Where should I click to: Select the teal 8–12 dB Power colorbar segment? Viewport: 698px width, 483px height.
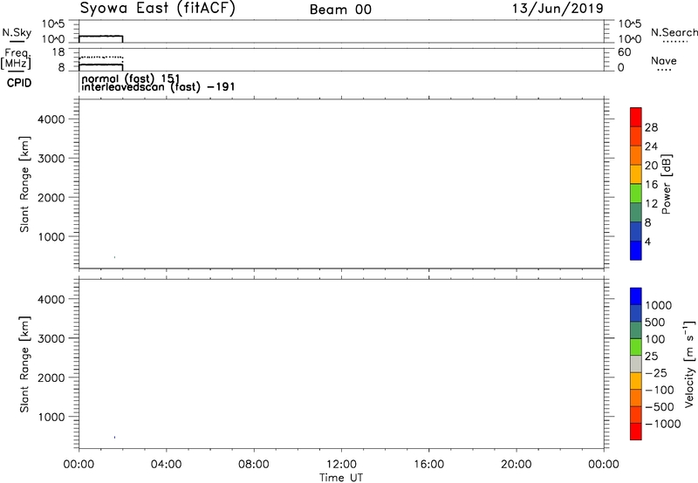(x=636, y=212)
